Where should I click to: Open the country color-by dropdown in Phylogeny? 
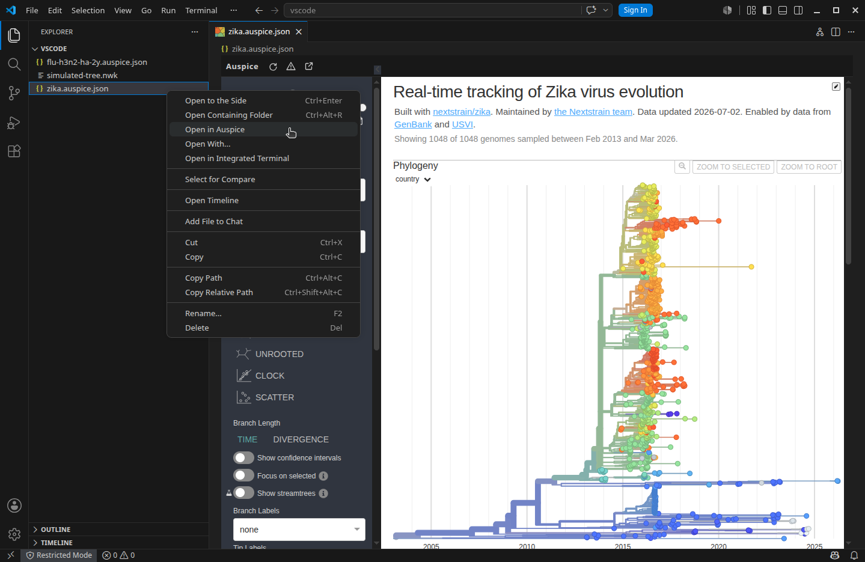click(x=413, y=179)
